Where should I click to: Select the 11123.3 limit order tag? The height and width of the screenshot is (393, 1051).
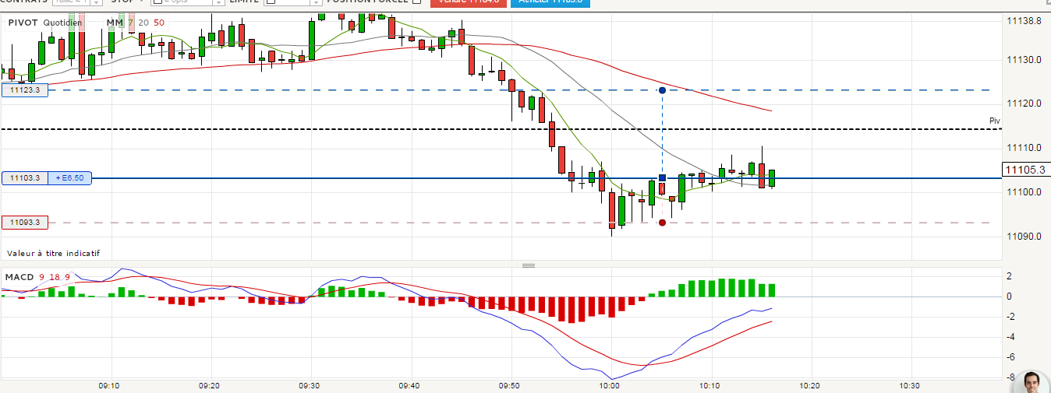pyautogui.click(x=26, y=90)
